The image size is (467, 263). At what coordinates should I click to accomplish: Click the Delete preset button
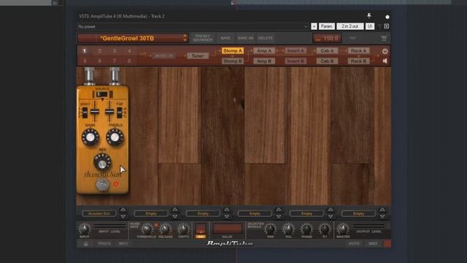click(266, 38)
